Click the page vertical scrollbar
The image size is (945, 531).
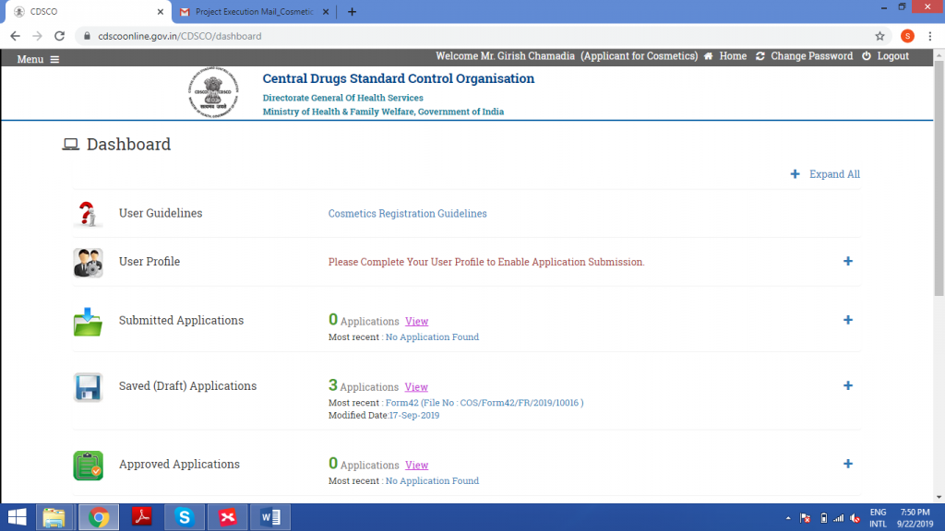pos(939,178)
